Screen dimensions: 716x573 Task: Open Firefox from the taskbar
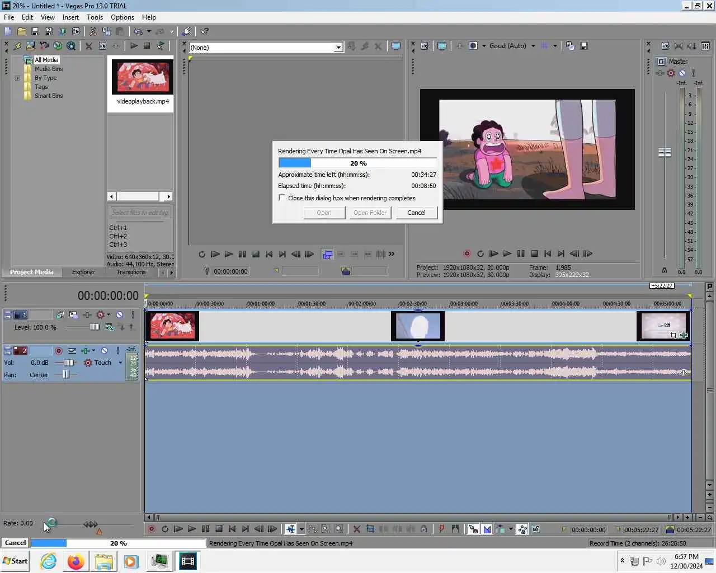[x=76, y=561]
